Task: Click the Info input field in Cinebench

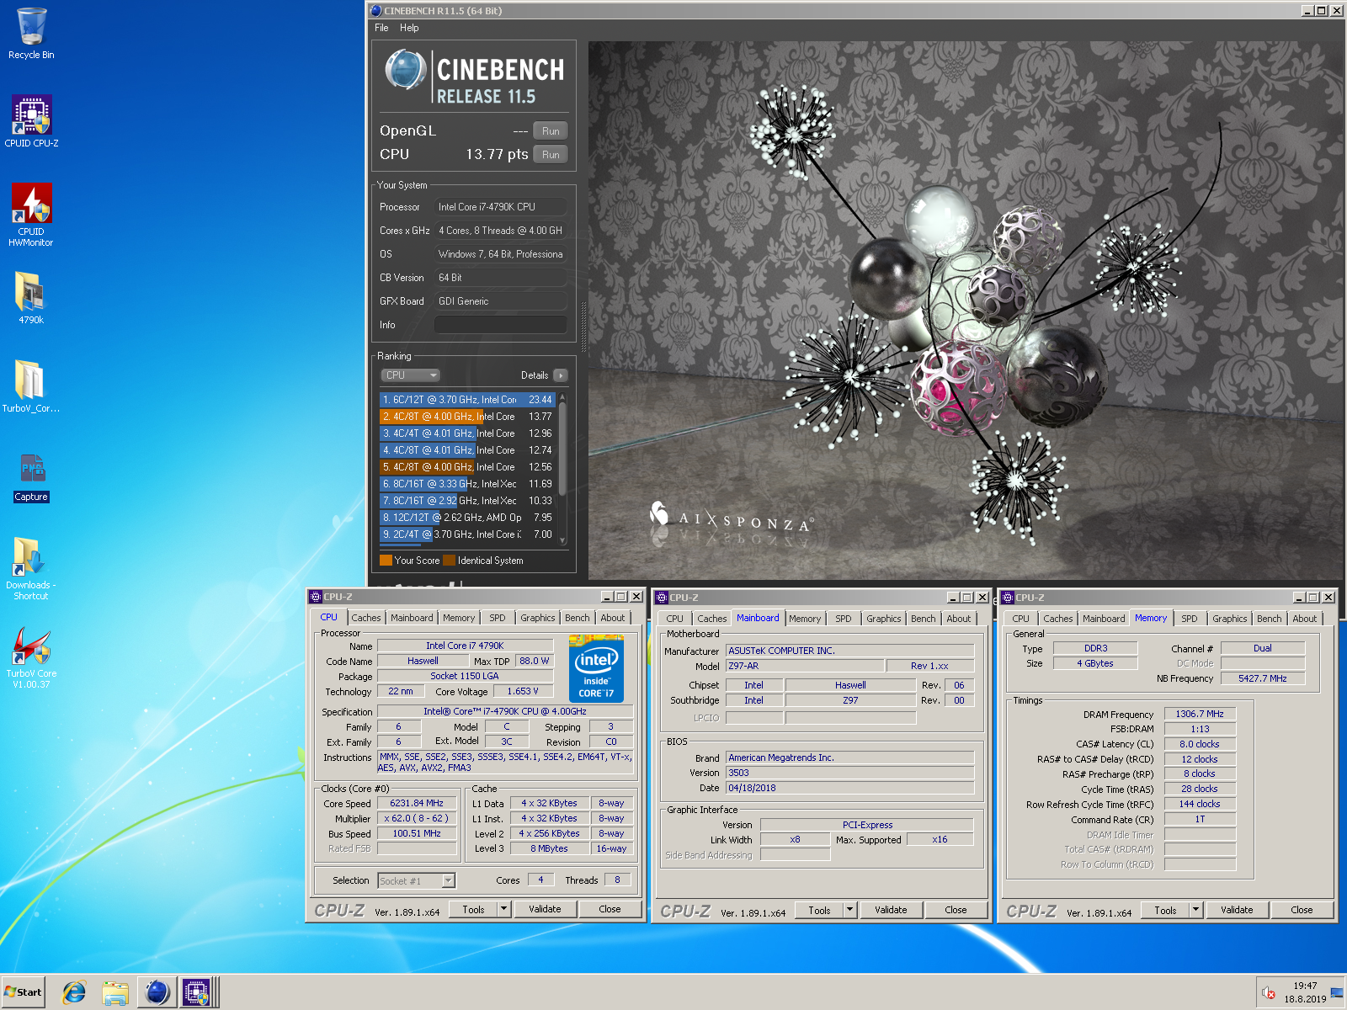Action: coord(500,325)
